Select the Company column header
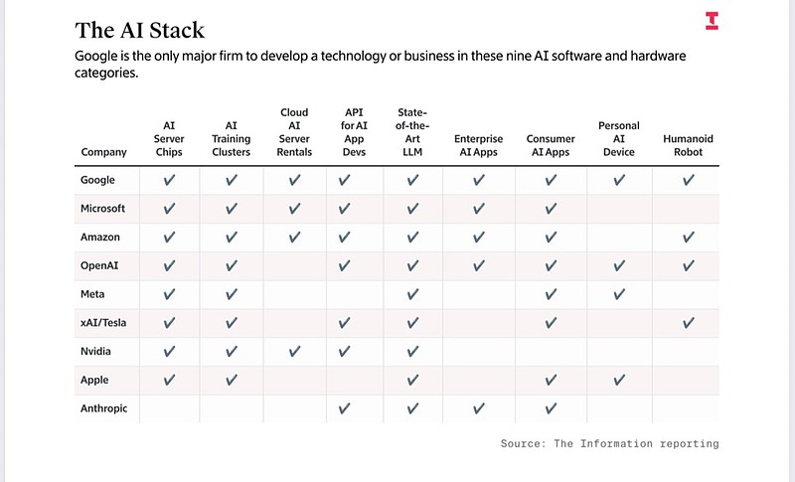795x482 pixels. [x=103, y=152]
